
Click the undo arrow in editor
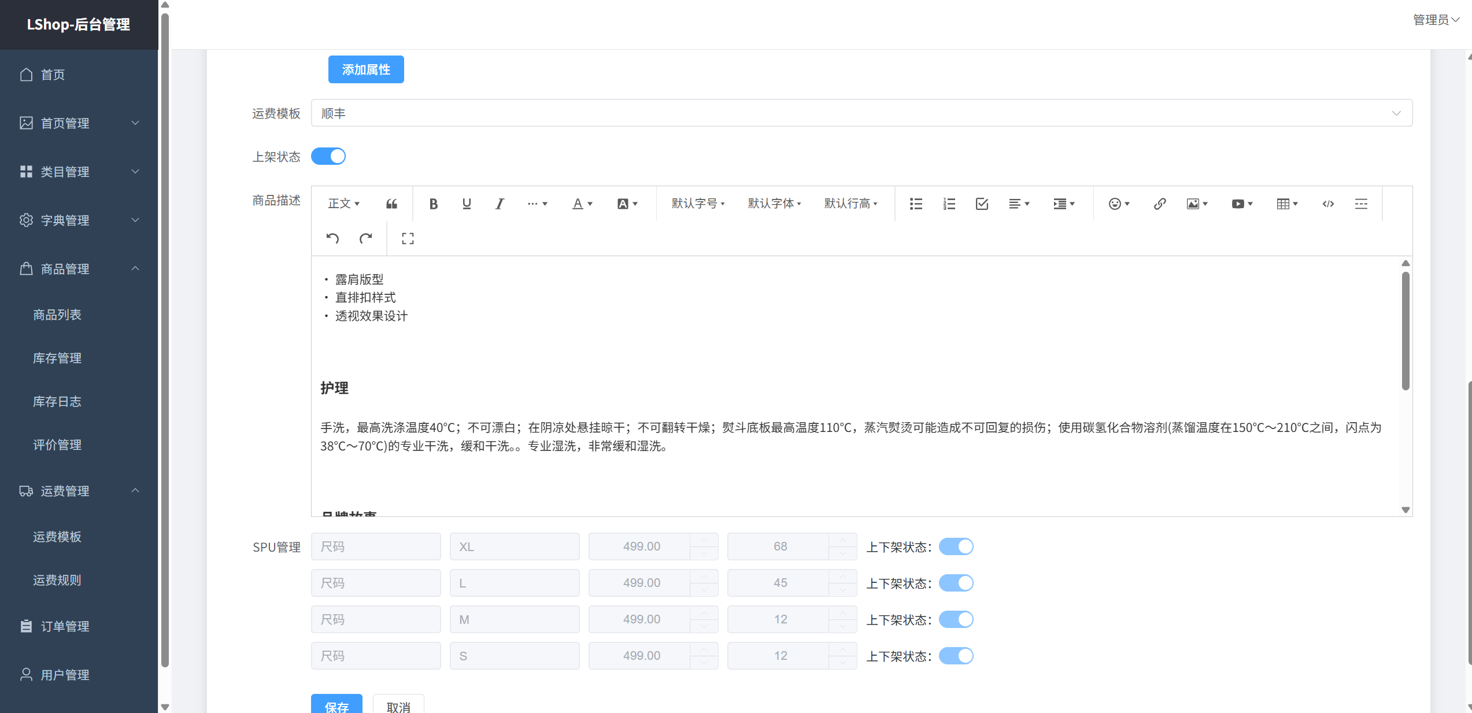332,238
